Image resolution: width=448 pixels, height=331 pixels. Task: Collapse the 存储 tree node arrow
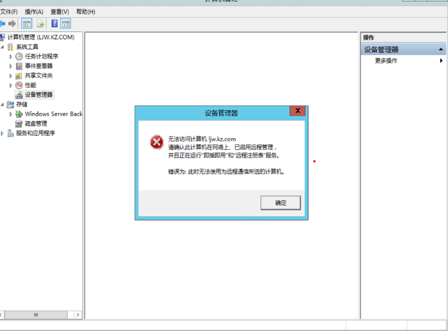tap(2, 105)
